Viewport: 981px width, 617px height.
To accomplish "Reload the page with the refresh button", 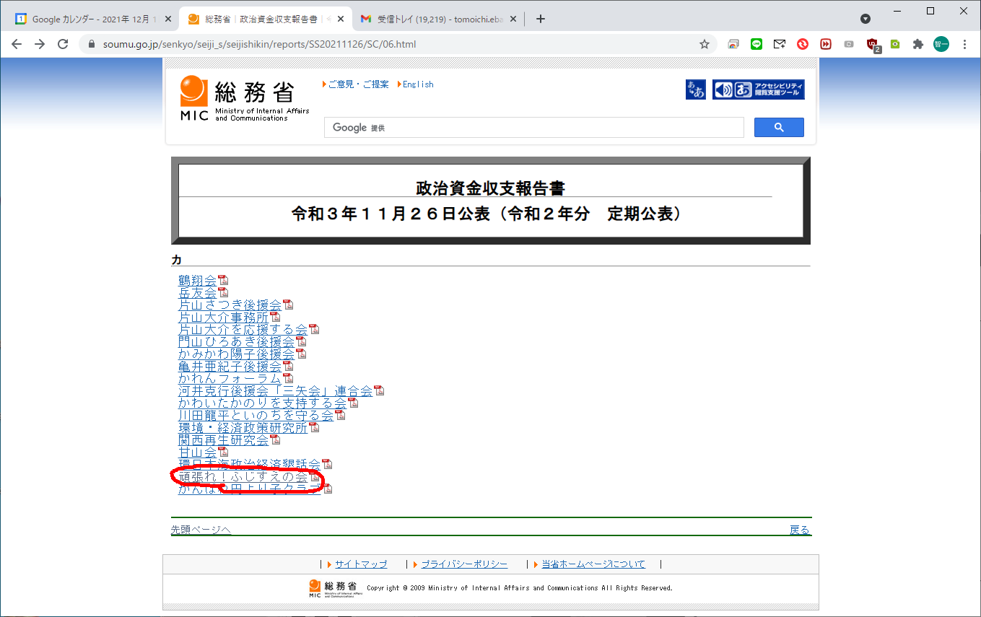I will (63, 44).
